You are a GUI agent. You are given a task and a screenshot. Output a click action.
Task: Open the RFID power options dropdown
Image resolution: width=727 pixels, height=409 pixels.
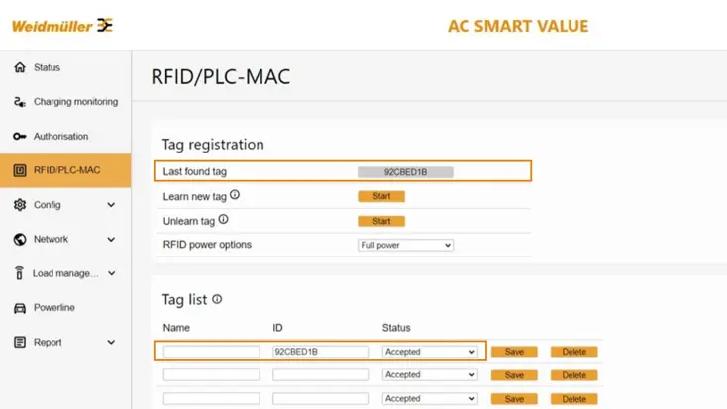(x=405, y=245)
